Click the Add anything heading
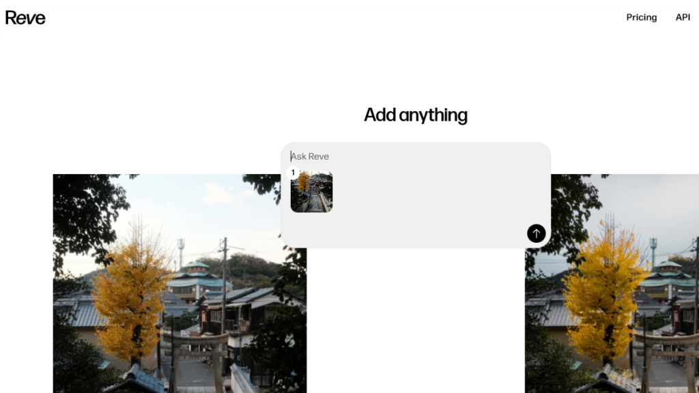Viewport: 699px width, 393px height. click(x=416, y=115)
